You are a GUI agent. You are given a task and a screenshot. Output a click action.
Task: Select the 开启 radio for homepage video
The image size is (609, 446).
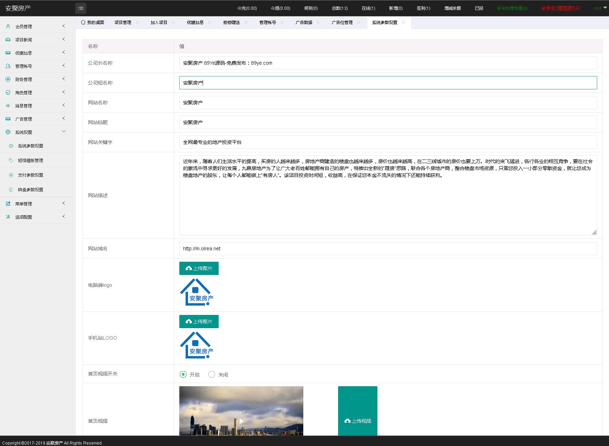(x=183, y=374)
